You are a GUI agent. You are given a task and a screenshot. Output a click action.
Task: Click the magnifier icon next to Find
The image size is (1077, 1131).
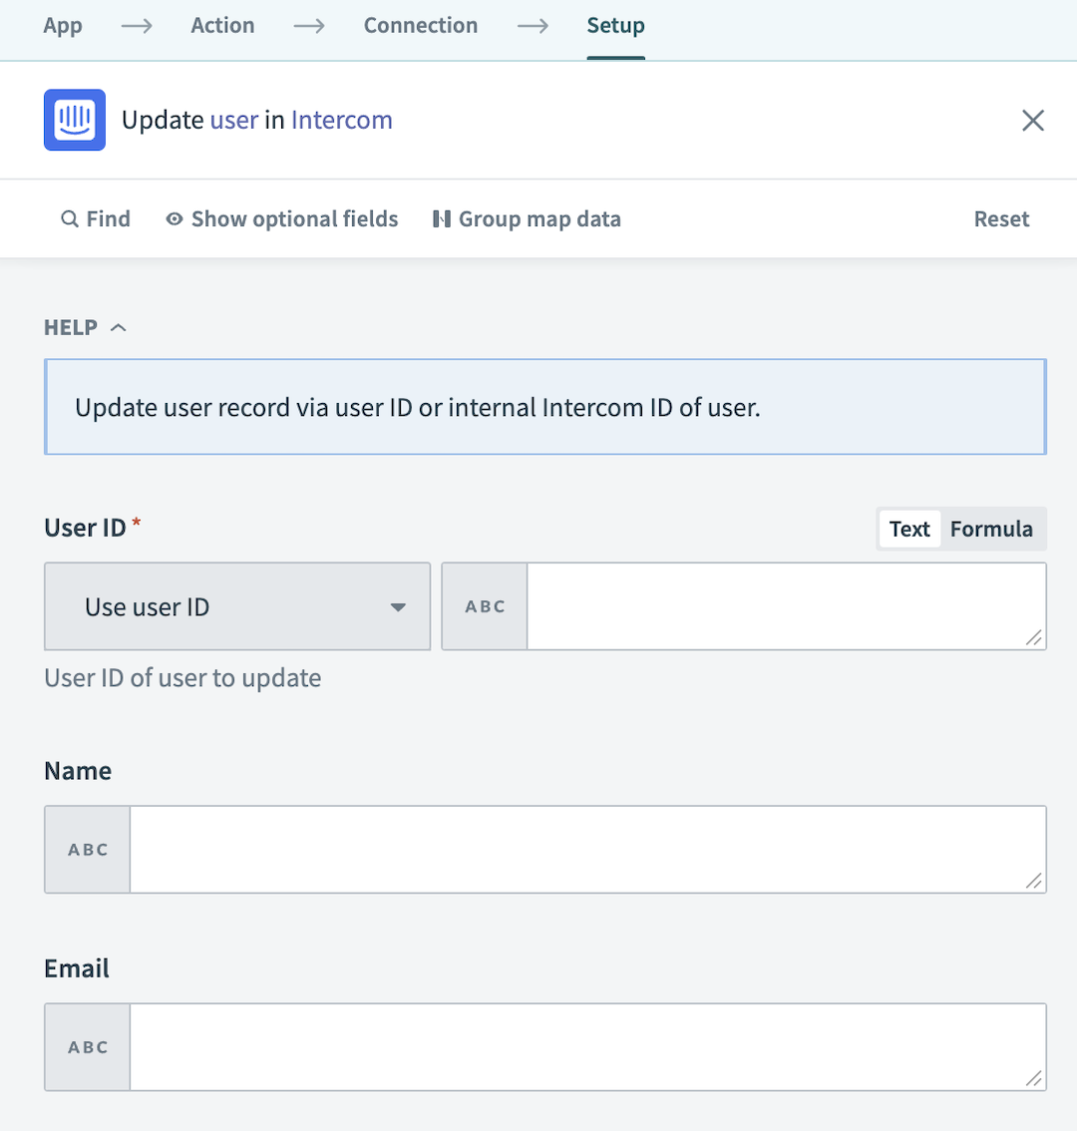pyautogui.click(x=70, y=218)
